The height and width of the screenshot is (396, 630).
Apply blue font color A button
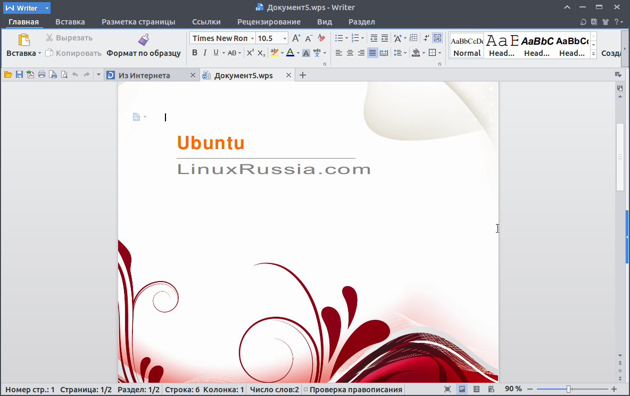[290, 53]
